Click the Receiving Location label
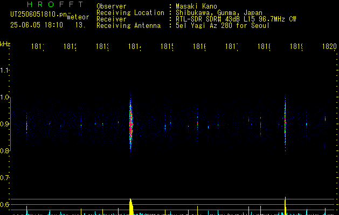This screenshot has width=339, height=215. [x=130, y=13]
